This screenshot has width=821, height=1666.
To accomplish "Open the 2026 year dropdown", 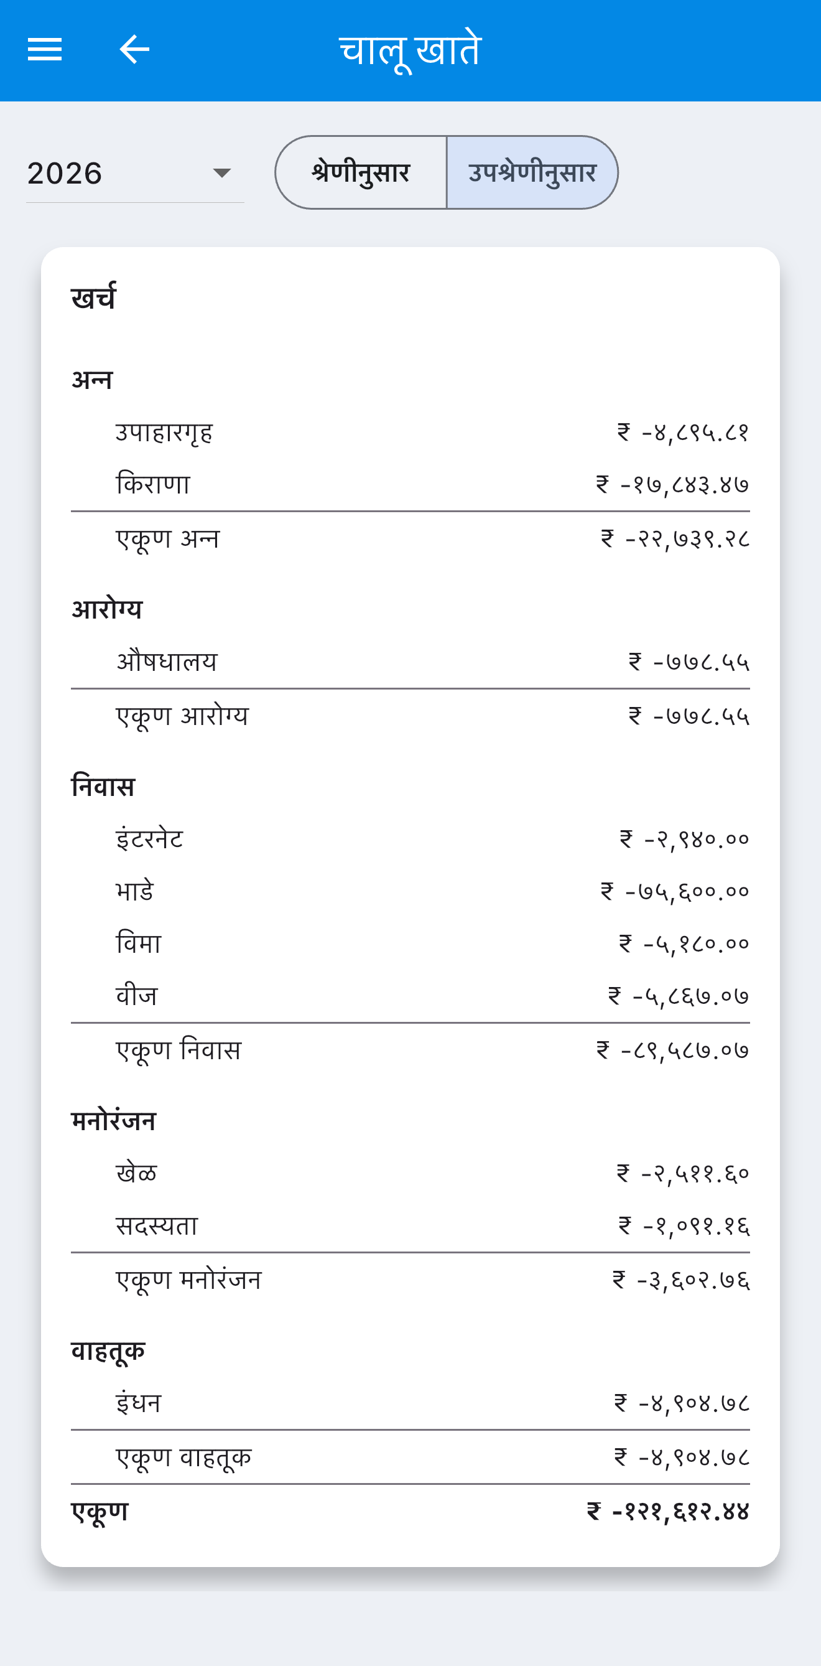I will click(x=134, y=172).
